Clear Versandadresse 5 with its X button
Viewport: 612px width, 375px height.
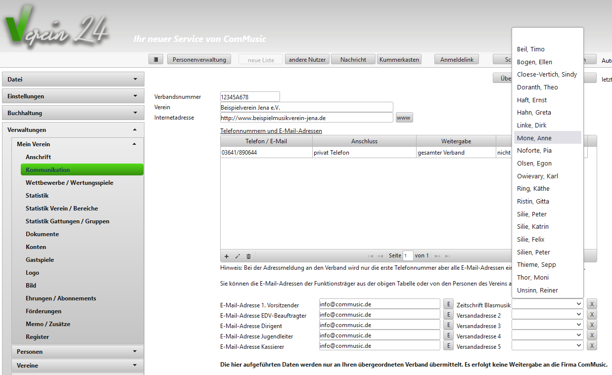click(592, 346)
